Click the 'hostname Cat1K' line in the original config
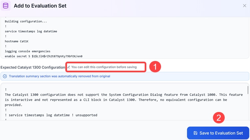The image size is (250, 140). 17,41
